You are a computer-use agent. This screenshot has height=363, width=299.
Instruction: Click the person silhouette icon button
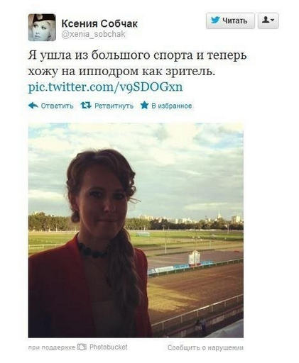point(266,20)
